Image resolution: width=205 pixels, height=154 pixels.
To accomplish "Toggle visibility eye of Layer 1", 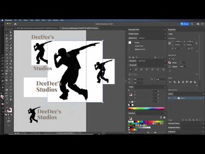I will pos(169,98).
